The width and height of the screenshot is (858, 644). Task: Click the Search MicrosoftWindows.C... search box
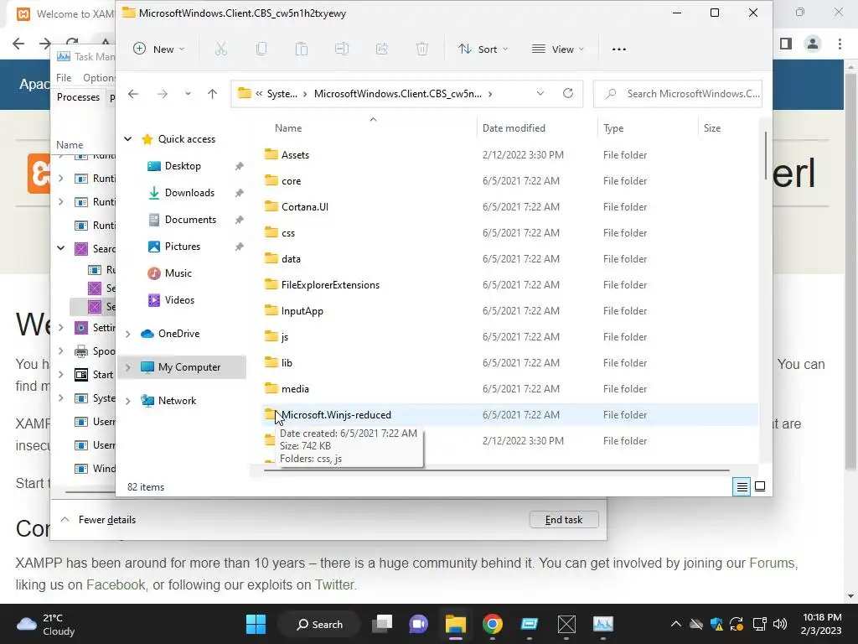pyautogui.click(x=678, y=94)
